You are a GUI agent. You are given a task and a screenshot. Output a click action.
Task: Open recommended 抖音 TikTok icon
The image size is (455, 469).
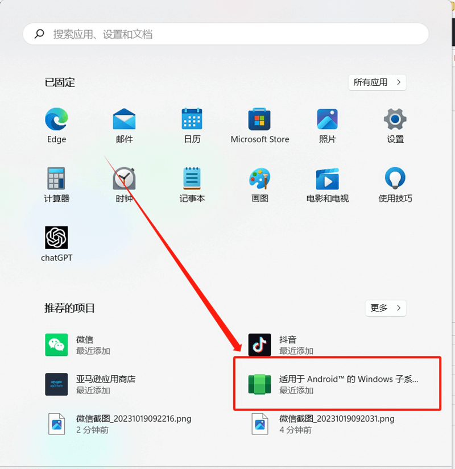pos(259,345)
